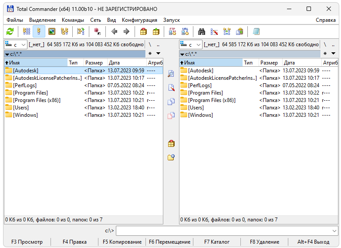Click the F5 Копирование button
This screenshot has height=248, width=341.
coord(122,242)
